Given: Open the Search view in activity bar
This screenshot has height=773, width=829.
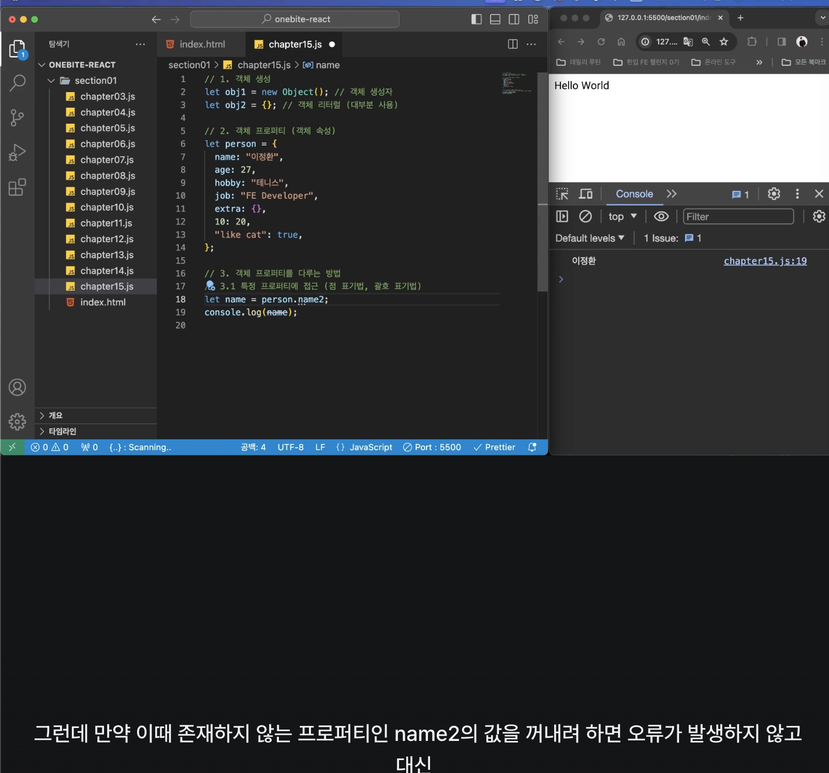Looking at the screenshot, I should pos(18,83).
